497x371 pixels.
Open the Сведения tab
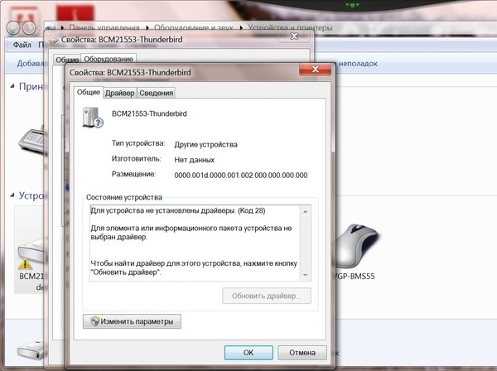(x=157, y=93)
